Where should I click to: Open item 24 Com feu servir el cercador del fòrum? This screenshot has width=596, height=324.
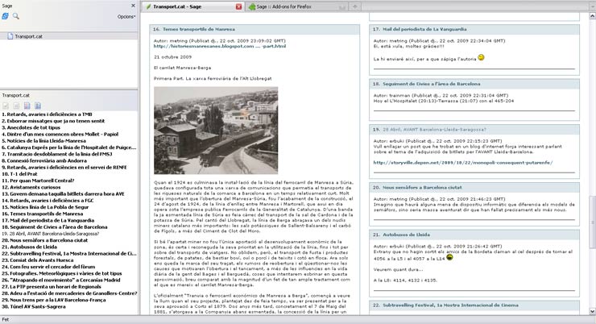(x=48, y=267)
